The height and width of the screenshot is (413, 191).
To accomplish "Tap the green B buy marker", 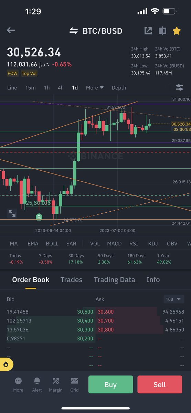I will point(39,217).
